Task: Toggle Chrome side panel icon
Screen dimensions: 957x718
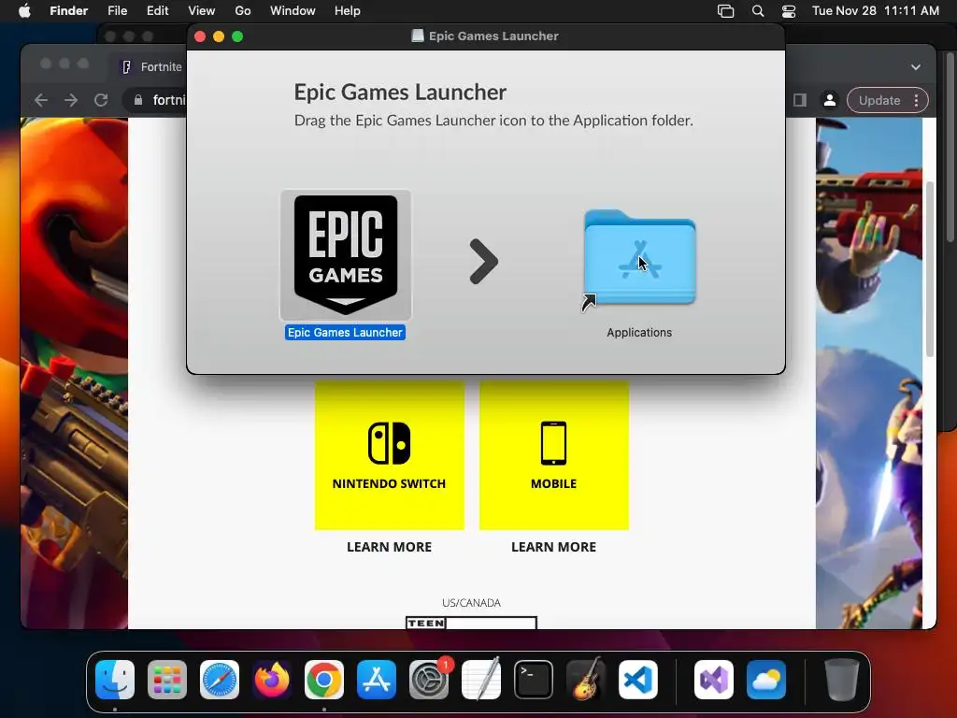Action: click(x=800, y=100)
